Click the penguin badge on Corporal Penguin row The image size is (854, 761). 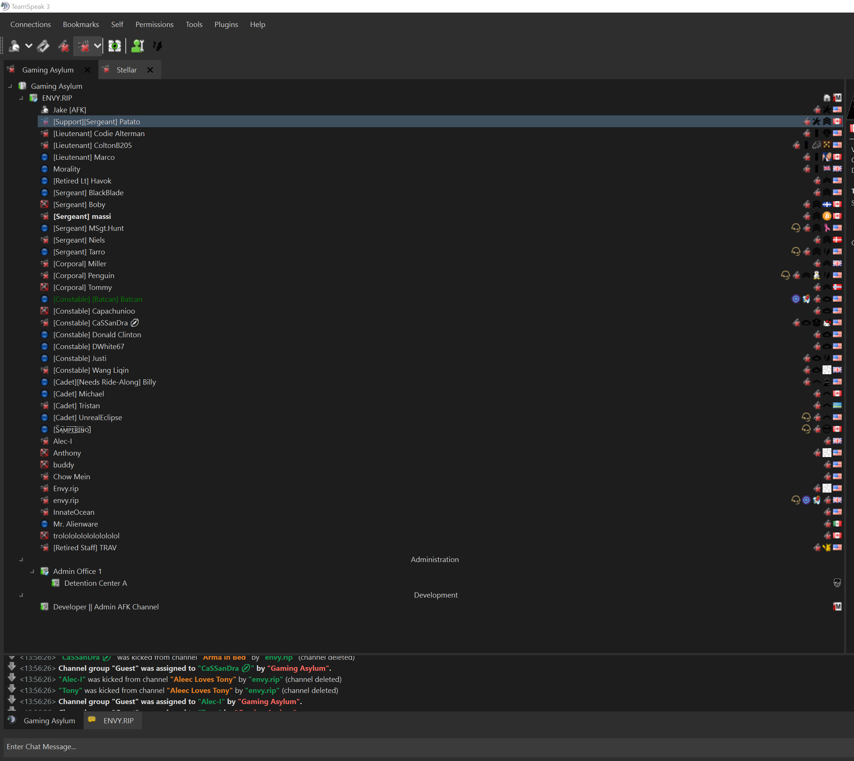click(x=816, y=275)
